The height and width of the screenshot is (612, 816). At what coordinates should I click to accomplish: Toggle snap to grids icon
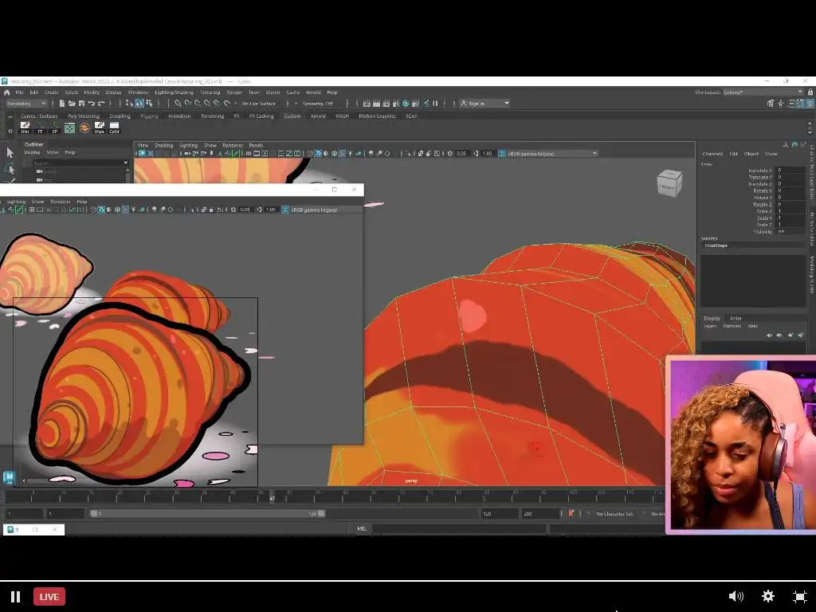tap(178, 104)
